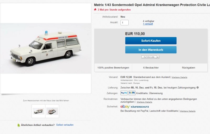Open the '1 verkauft' link
This screenshot has height=134, width=210.
[148, 24]
